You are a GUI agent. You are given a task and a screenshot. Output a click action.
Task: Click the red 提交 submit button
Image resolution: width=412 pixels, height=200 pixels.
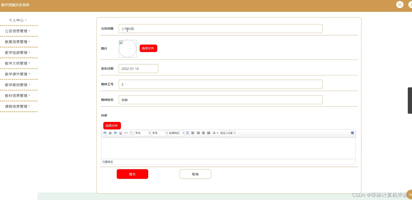pos(132,174)
